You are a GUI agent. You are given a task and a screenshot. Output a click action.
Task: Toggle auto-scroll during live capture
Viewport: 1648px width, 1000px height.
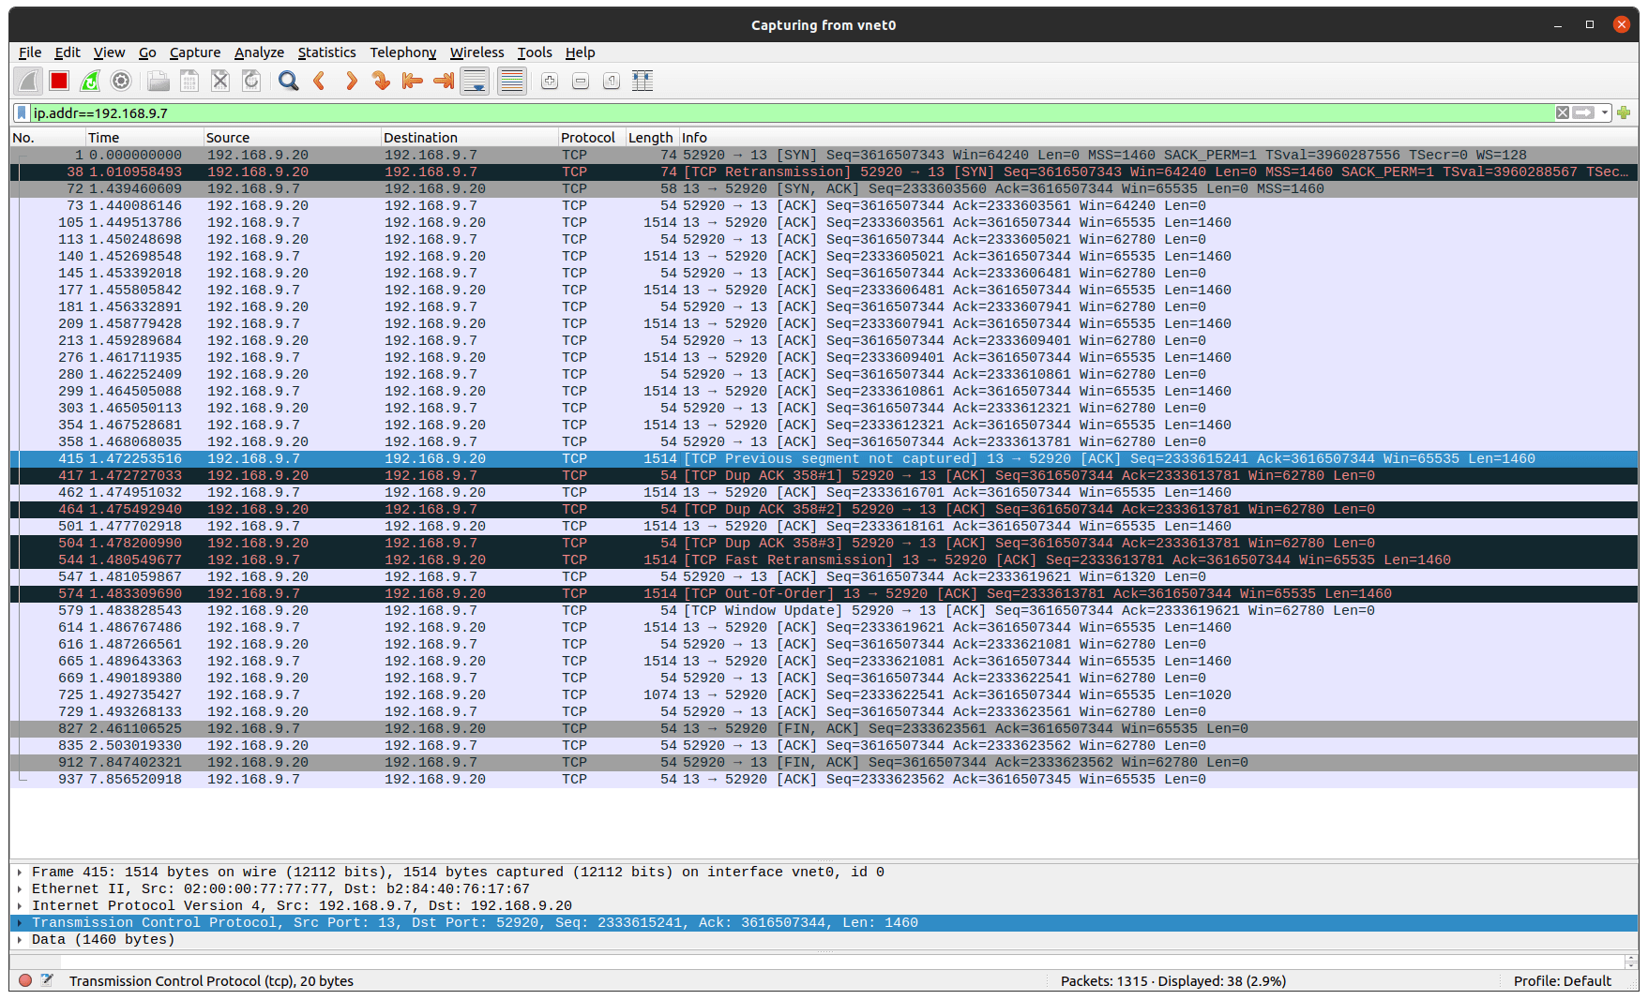[x=474, y=81]
